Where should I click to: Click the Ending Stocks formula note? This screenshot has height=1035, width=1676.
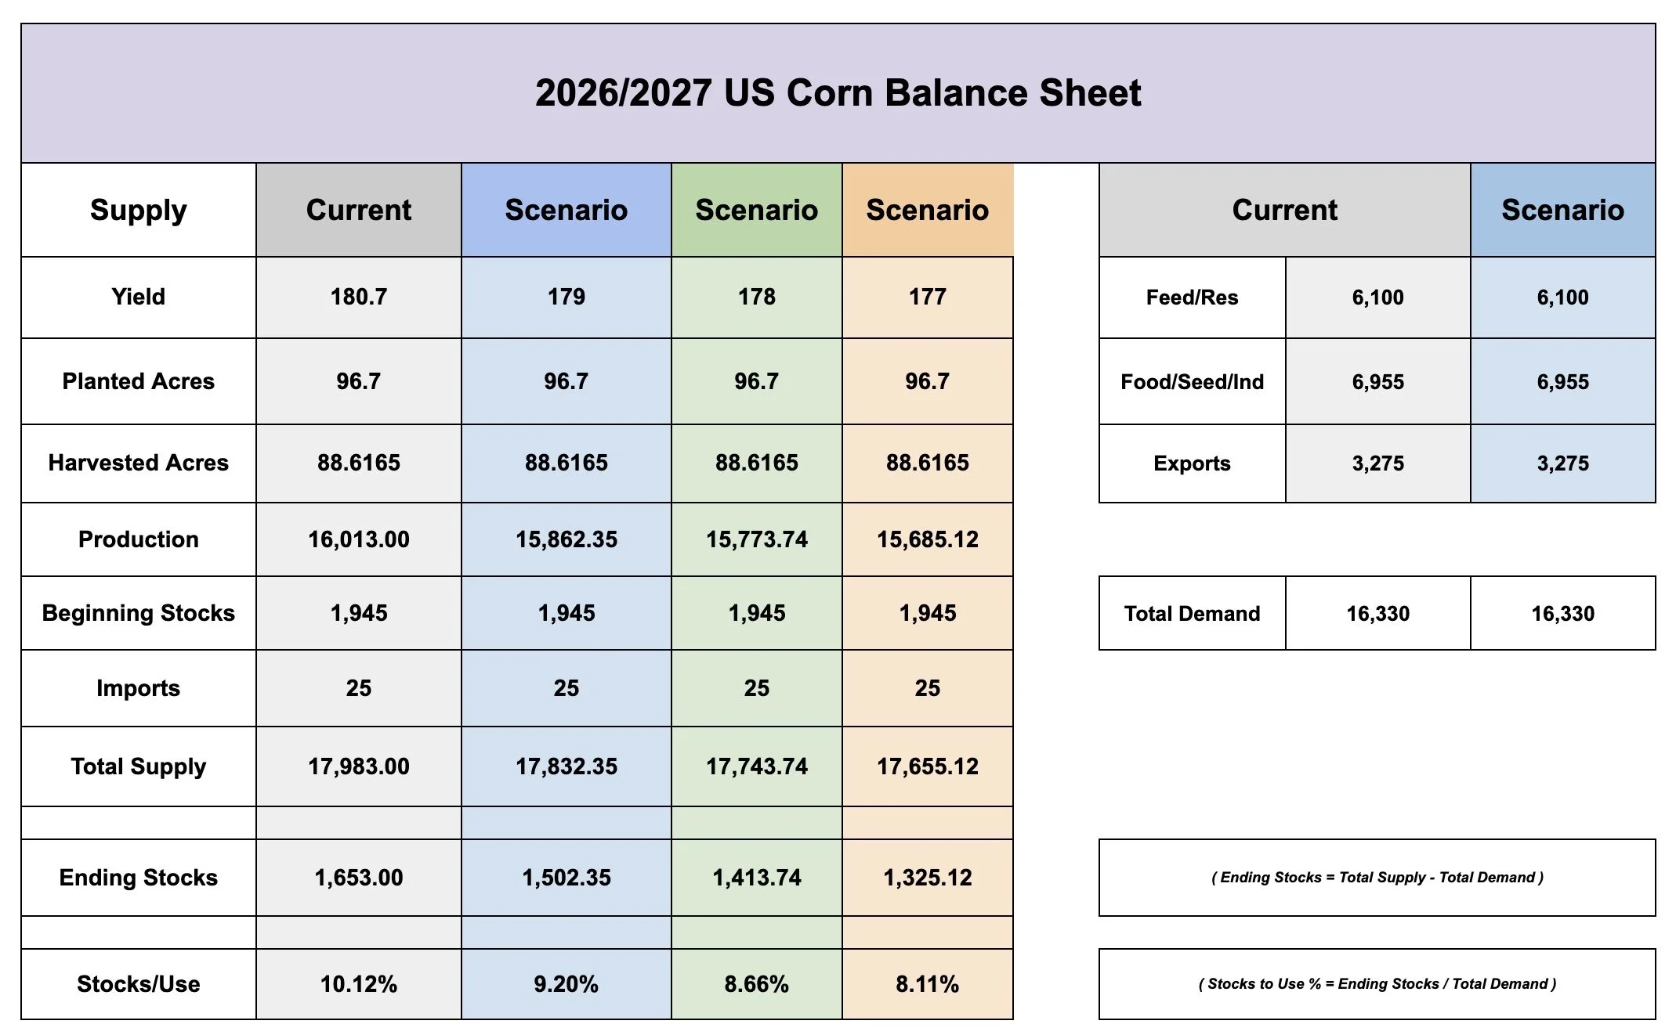[x=1377, y=878]
